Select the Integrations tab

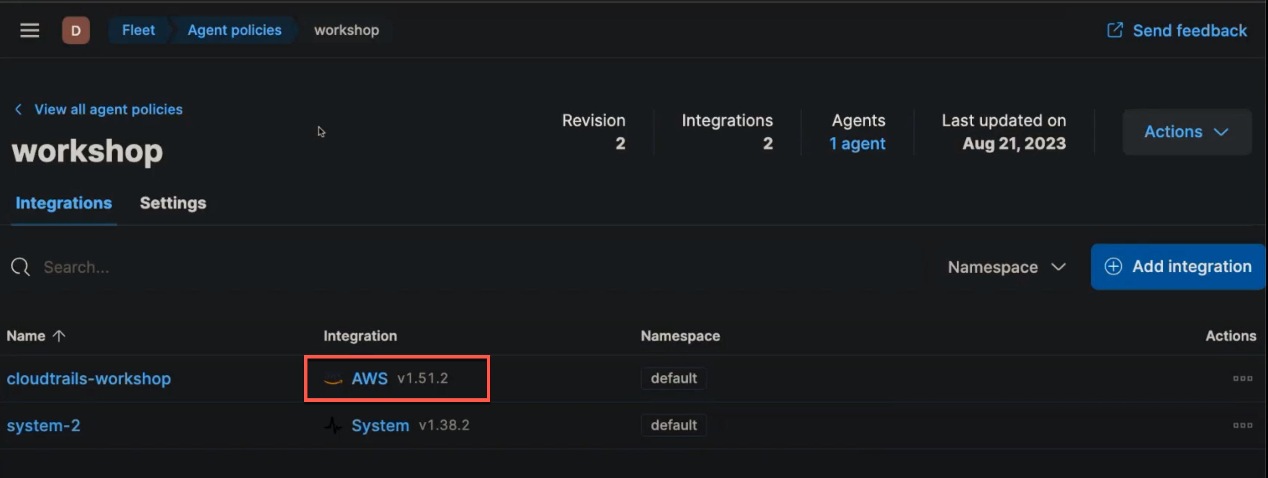pyautogui.click(x=64, y=203)
